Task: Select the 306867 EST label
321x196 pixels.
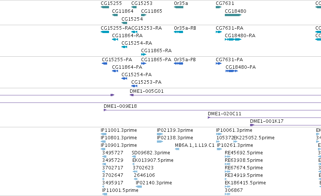Action: 234,190
